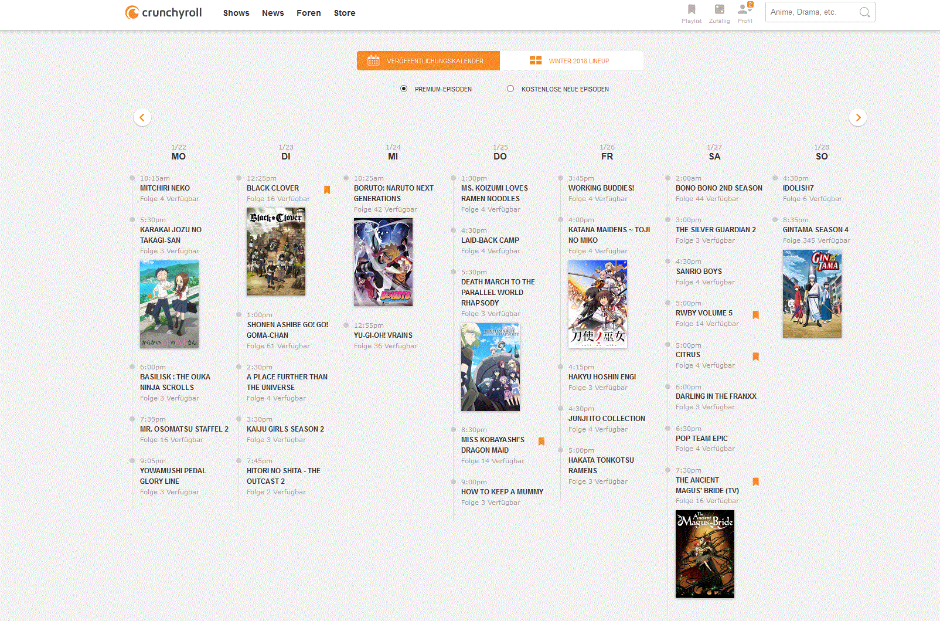Screen dimensions: 940x621
Task: Open the Crunchyroll home logo
Action: (163, 12)
